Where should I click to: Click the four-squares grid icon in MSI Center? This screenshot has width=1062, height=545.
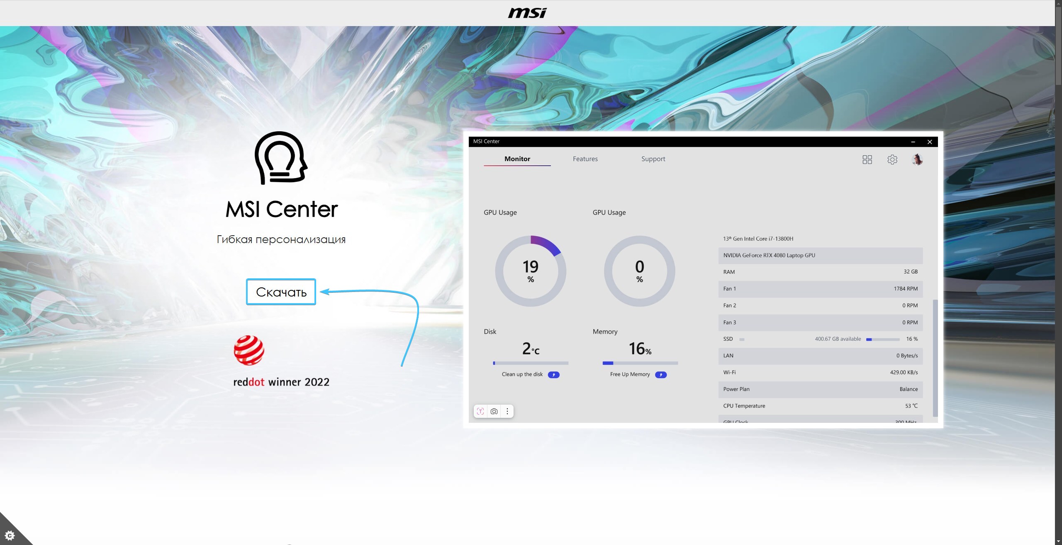(867, 159)
